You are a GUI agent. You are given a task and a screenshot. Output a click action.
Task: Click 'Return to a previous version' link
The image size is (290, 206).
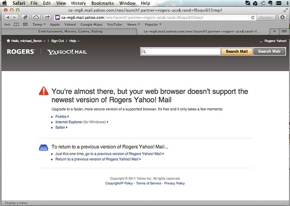click(x=97, y=159)
